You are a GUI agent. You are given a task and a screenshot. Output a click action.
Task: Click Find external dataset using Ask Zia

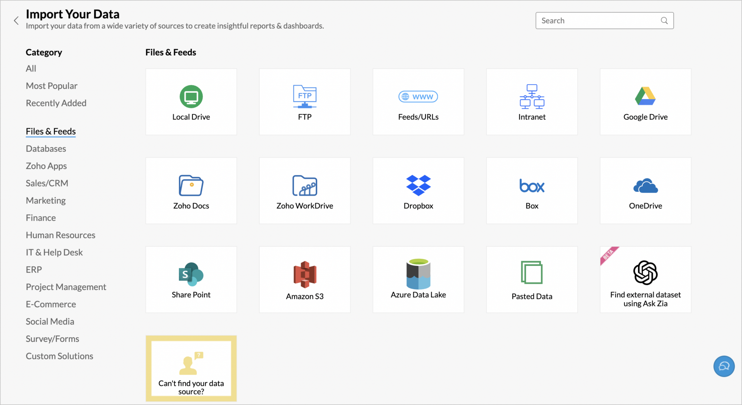point(645,280)
